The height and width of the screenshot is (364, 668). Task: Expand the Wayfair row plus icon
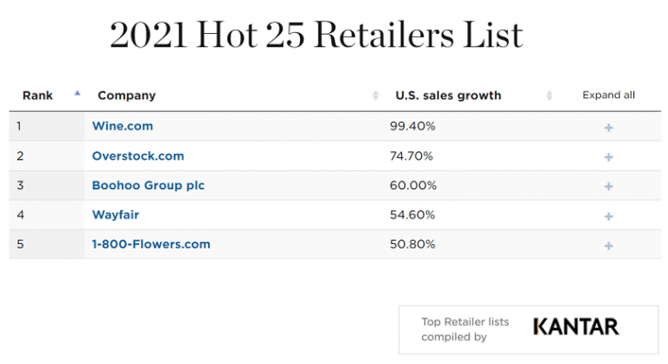[608, 216]
